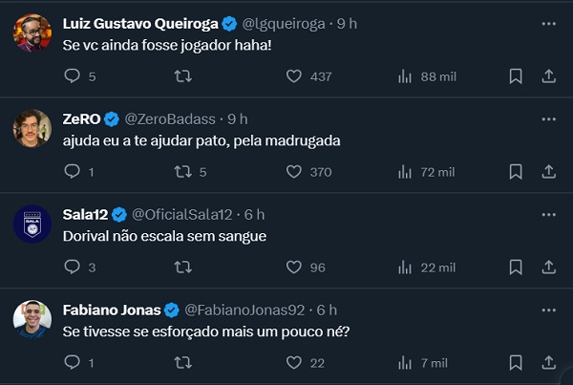
Task: Like the tweet from Luiz Gustavo Queiroga
Action: (x=294, y=76)
